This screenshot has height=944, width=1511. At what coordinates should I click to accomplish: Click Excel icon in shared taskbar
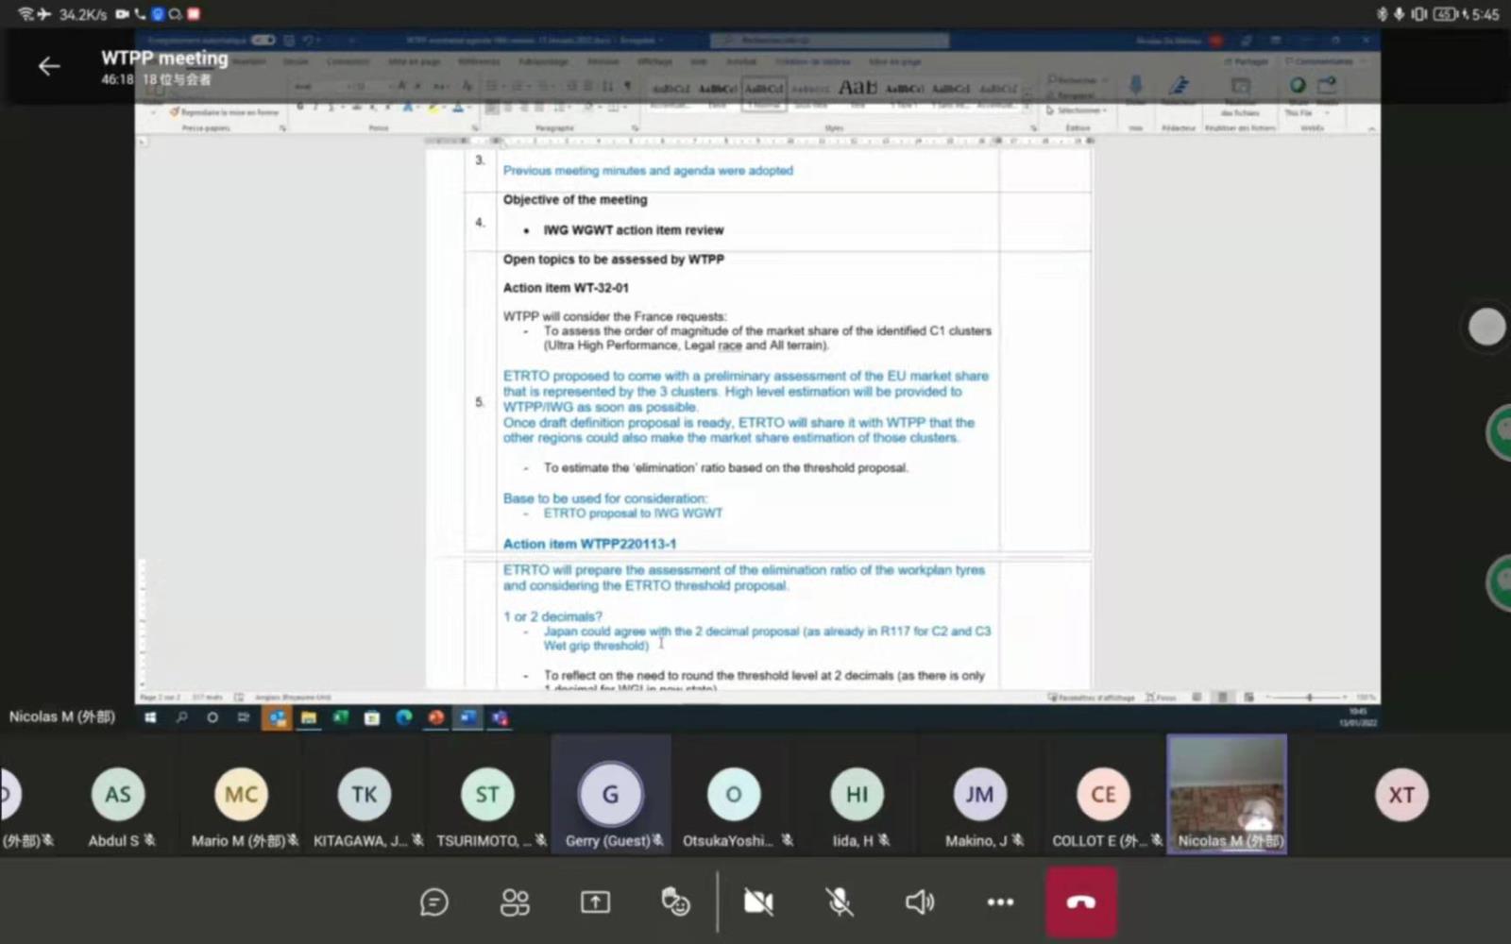340,718
